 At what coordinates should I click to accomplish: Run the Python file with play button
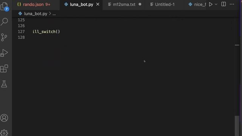point(211,4)
